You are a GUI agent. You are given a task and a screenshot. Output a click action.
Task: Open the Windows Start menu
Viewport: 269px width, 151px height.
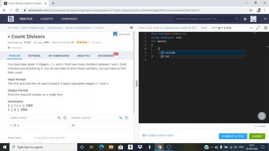pyautogui.click(x=5, y=147)
